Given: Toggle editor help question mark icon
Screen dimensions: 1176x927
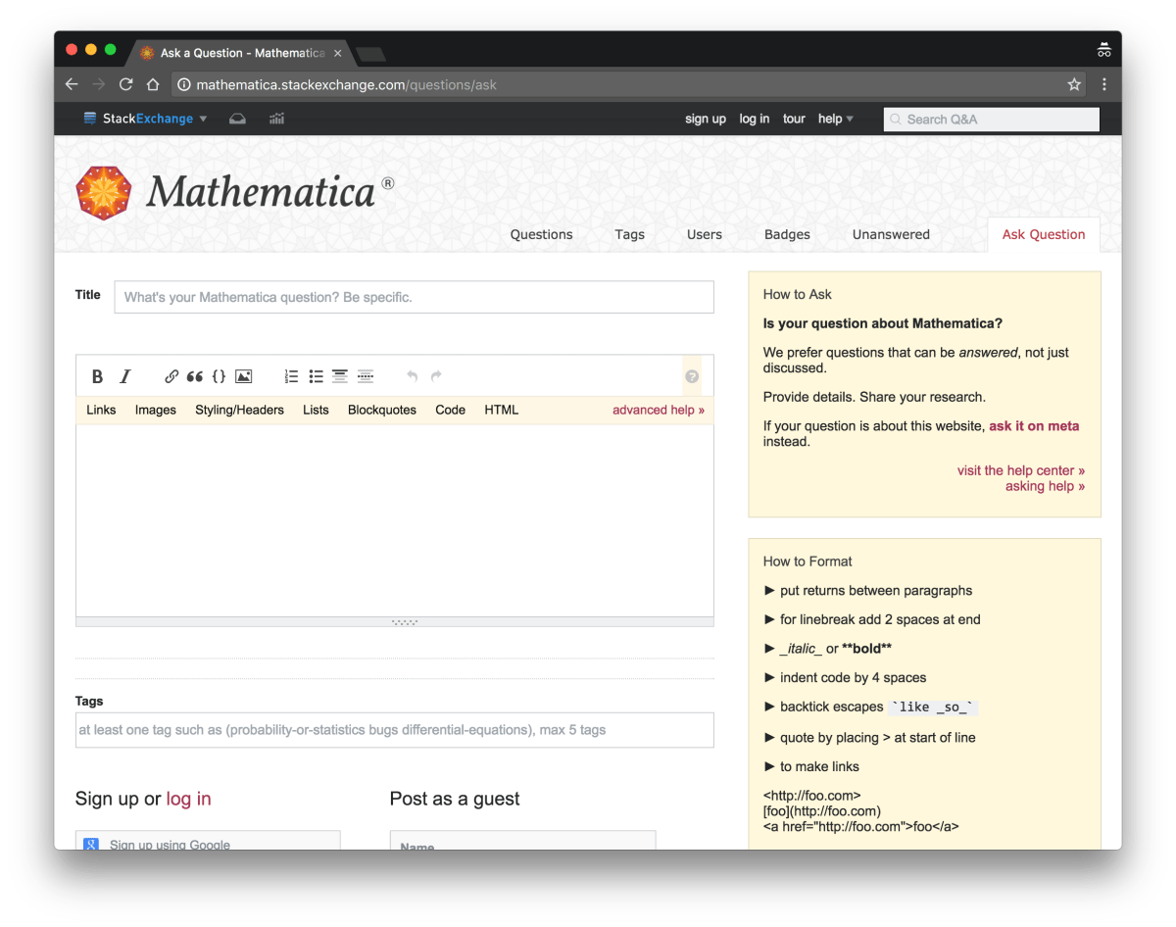Looking at the screenshot, I should [692, 376].
